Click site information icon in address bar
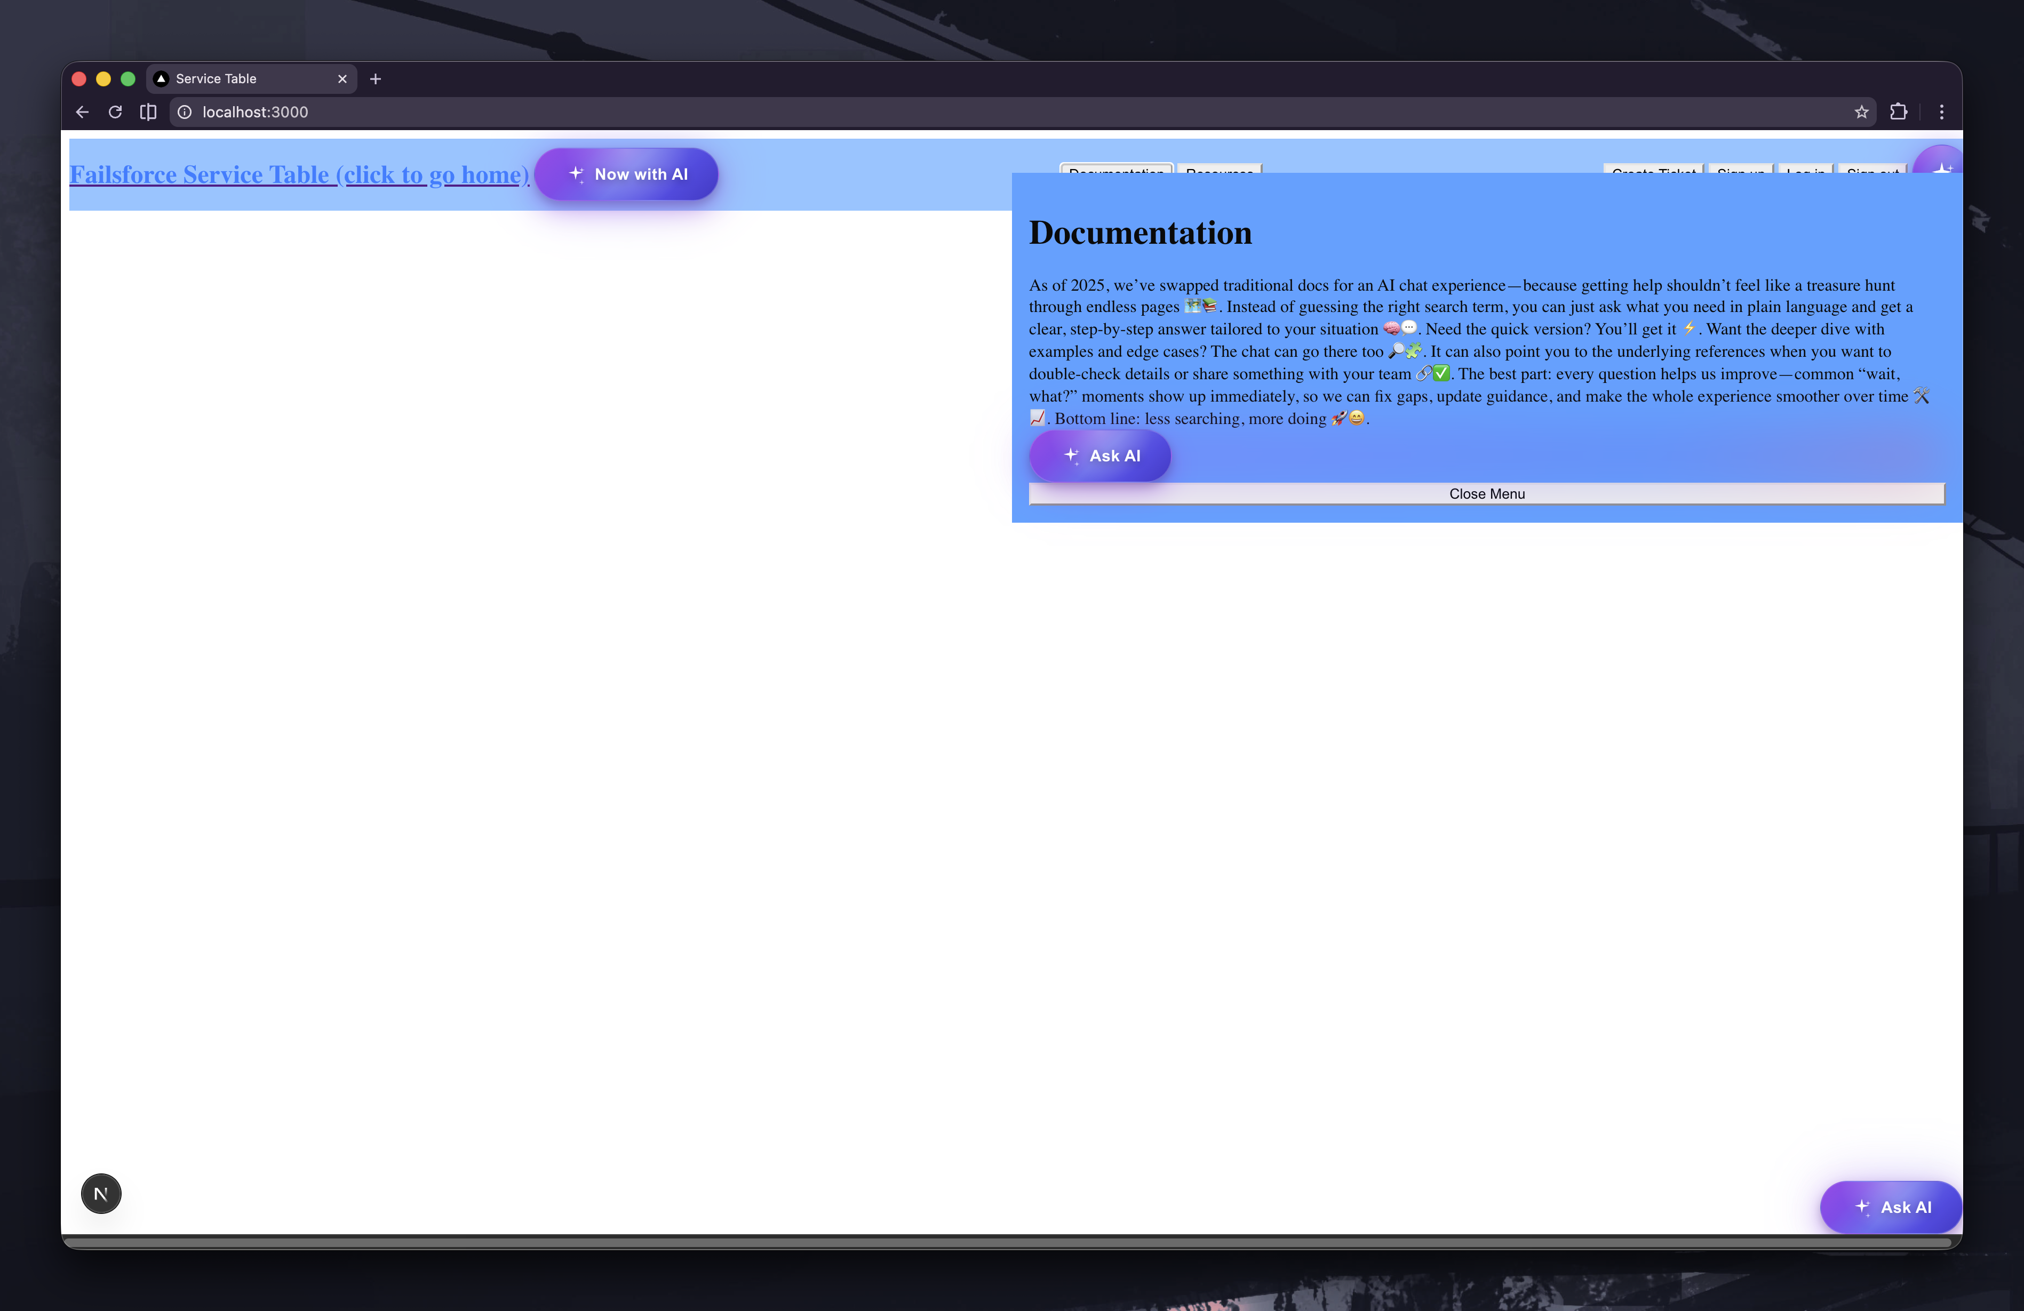The image size is (2024, 1311). tap(185, 112)
